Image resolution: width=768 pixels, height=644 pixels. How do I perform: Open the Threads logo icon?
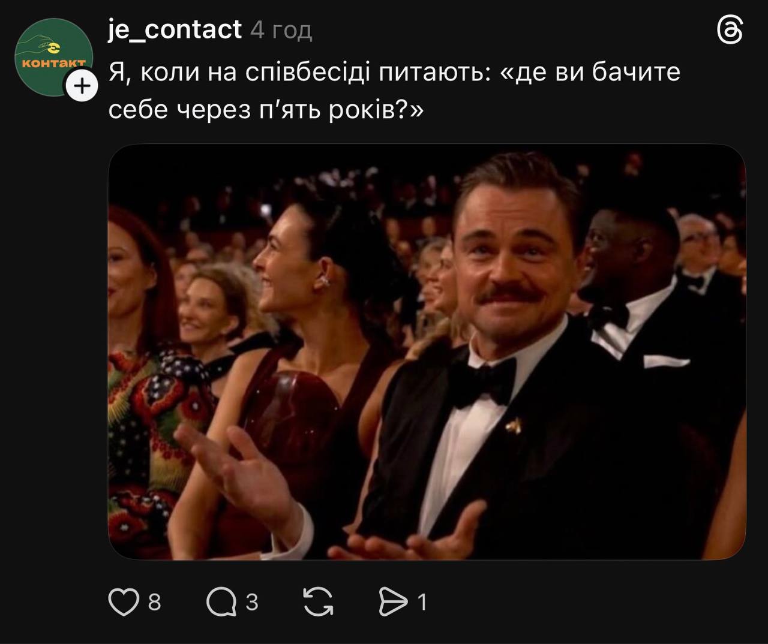730,30
